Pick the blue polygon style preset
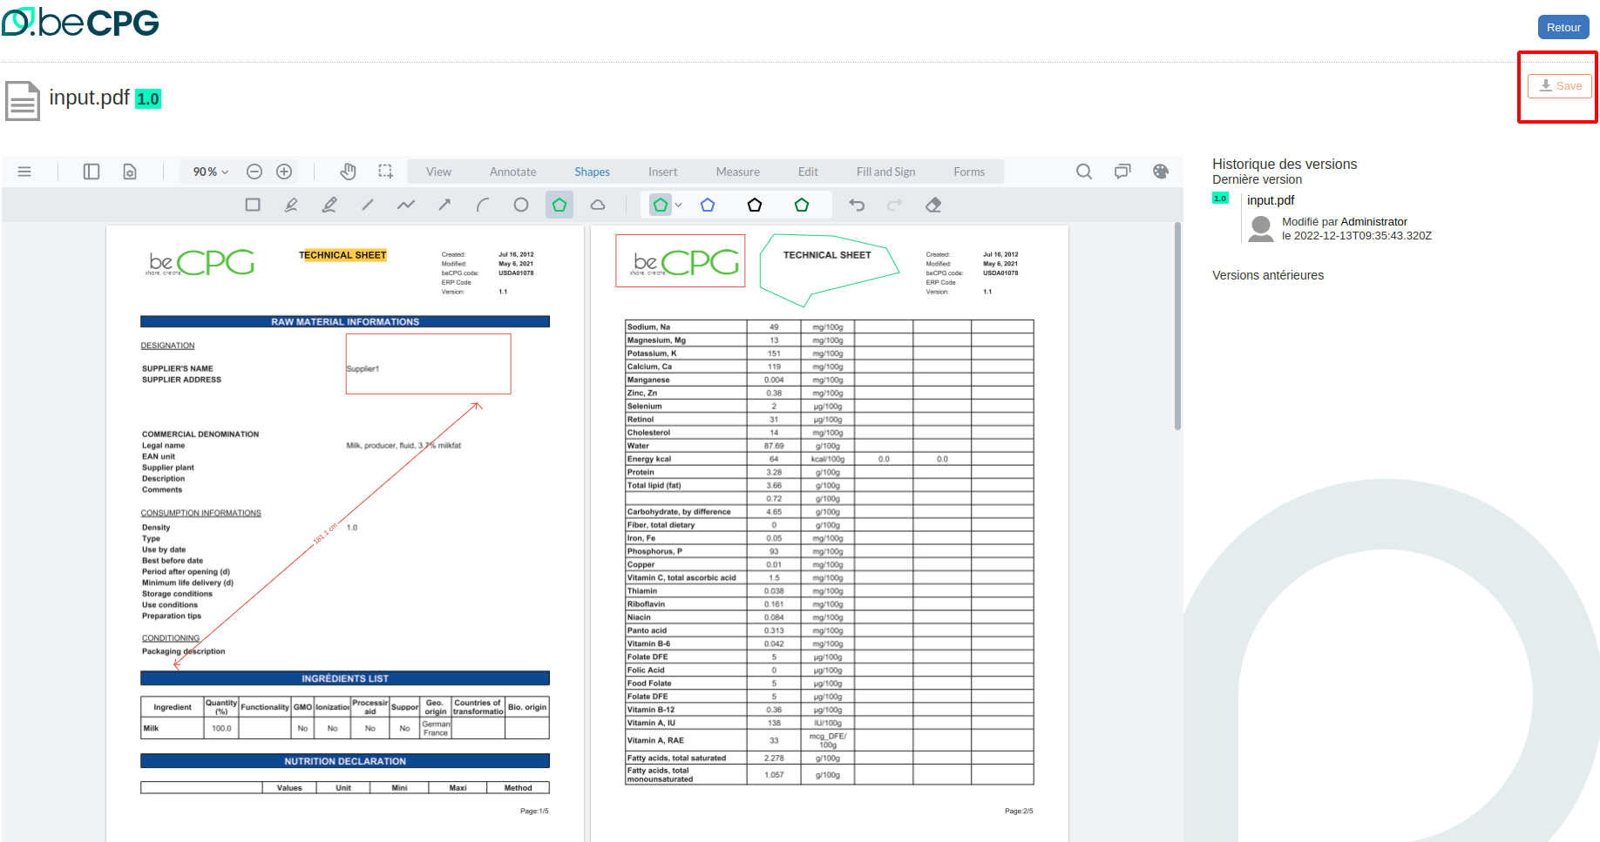This screenshot has width=1600, height=842. (x=708, y=205)
